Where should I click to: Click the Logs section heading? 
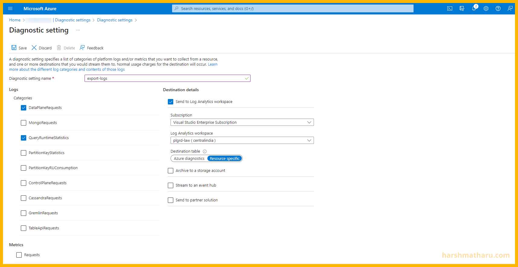[14, 89]
